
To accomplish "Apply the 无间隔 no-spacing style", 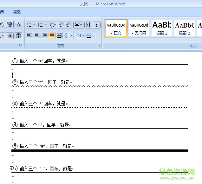I will pyautogui.click(x=139, y=28).
